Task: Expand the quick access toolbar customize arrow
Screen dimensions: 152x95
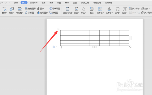Action: pos(10,3)
